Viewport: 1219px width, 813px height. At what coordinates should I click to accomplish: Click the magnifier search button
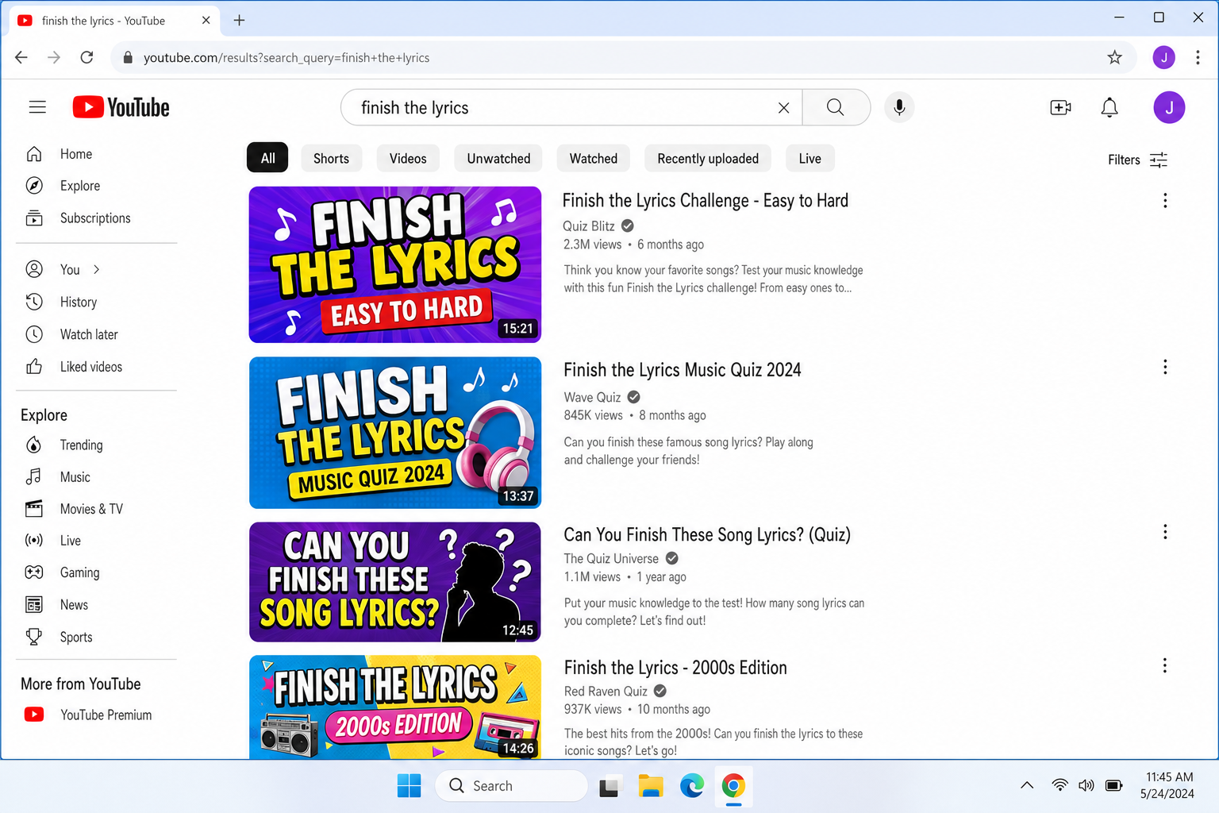[x=836, y=107]
